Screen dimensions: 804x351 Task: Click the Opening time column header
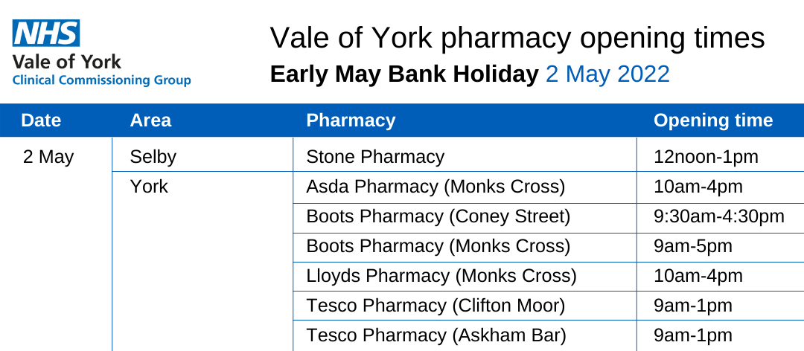(713, 120)
